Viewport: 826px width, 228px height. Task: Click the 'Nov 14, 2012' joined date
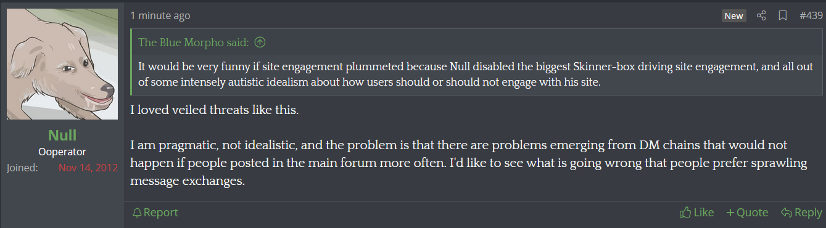88,168
